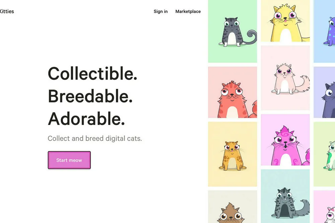Go to the Marketplace page
This screenshot has width=335, height=223.
[x=188, y=11]
